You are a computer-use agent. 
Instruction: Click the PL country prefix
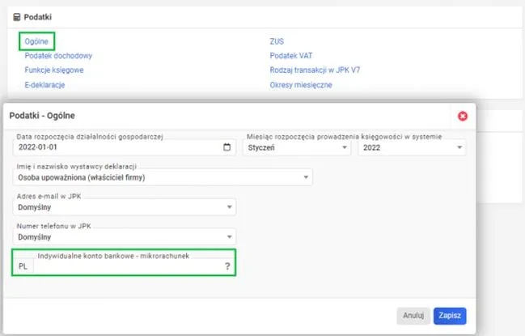pos(23,266)
